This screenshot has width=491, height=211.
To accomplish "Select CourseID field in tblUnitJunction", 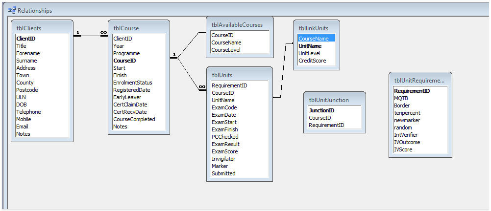I will 334,118.
